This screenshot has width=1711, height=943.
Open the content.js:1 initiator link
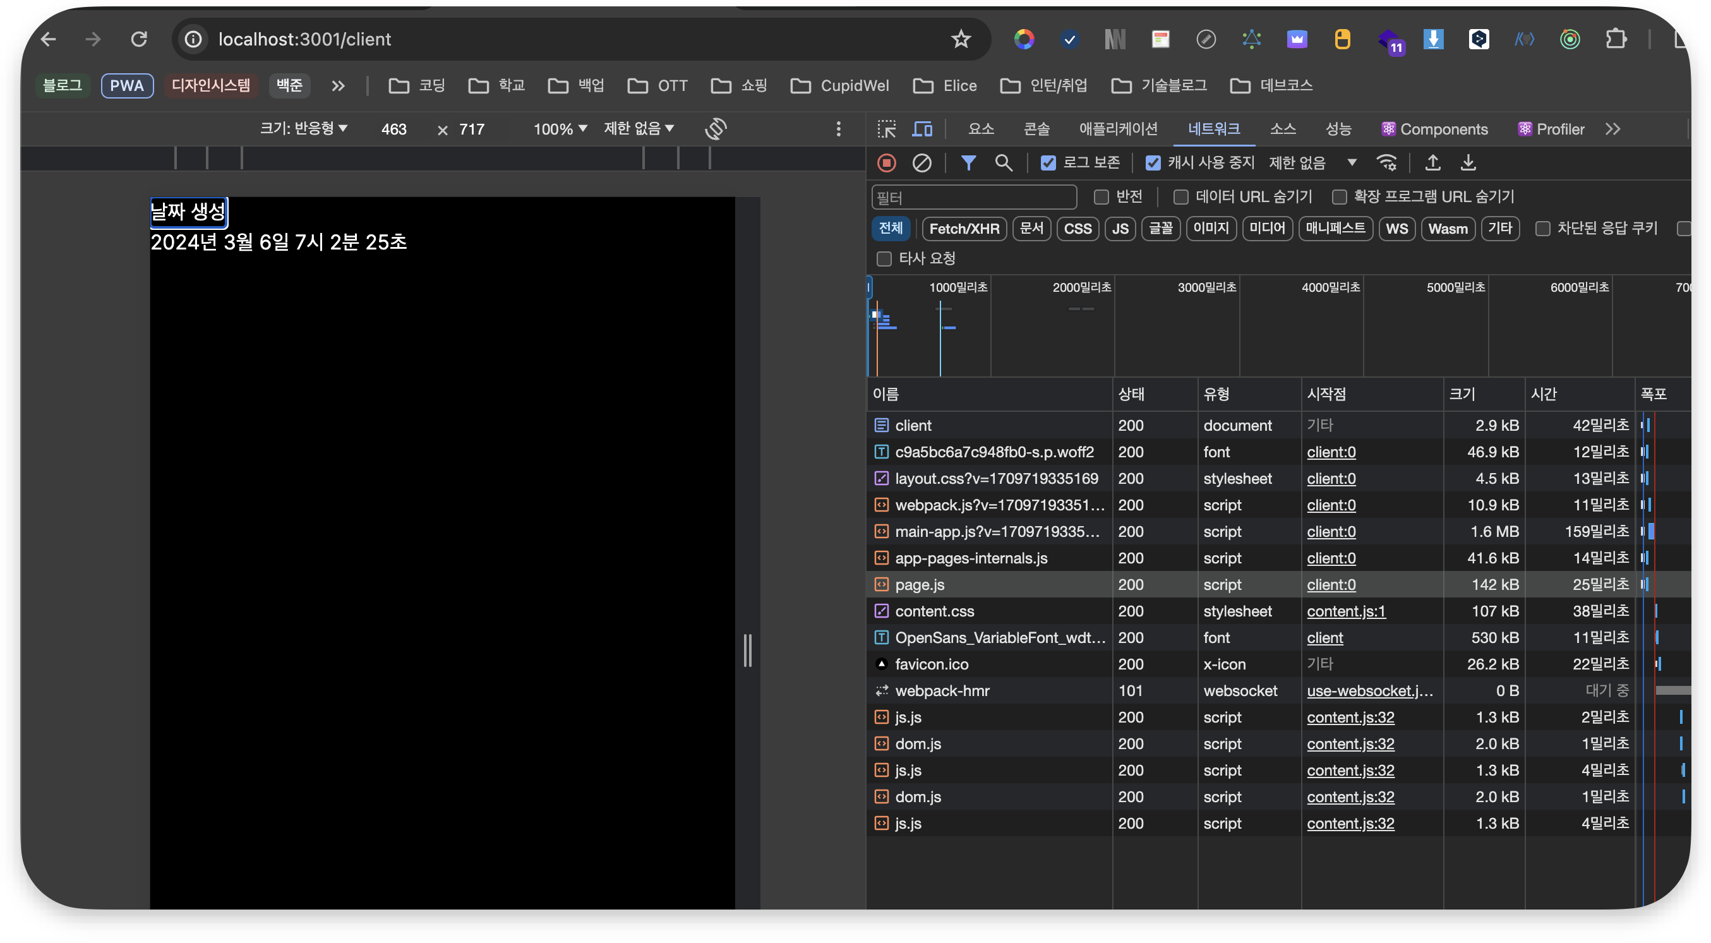pyautogui.click(x=1346, y=611)
